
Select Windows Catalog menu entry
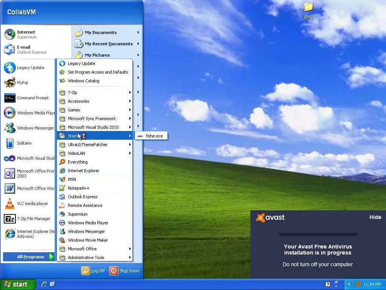click(x=95, y=81)
